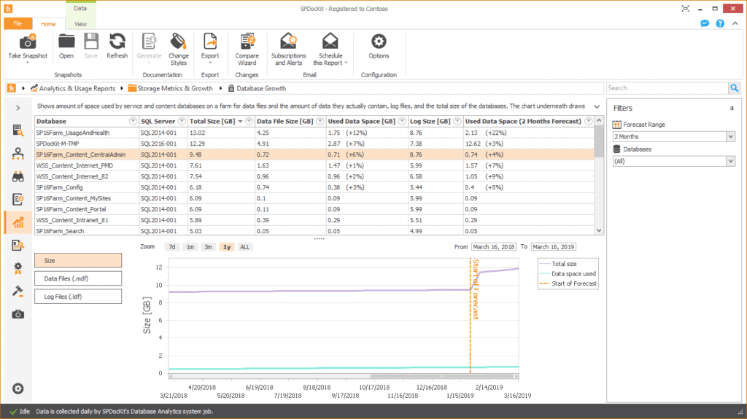Show the Data Files (.mdf) chart

click(78, 278)
